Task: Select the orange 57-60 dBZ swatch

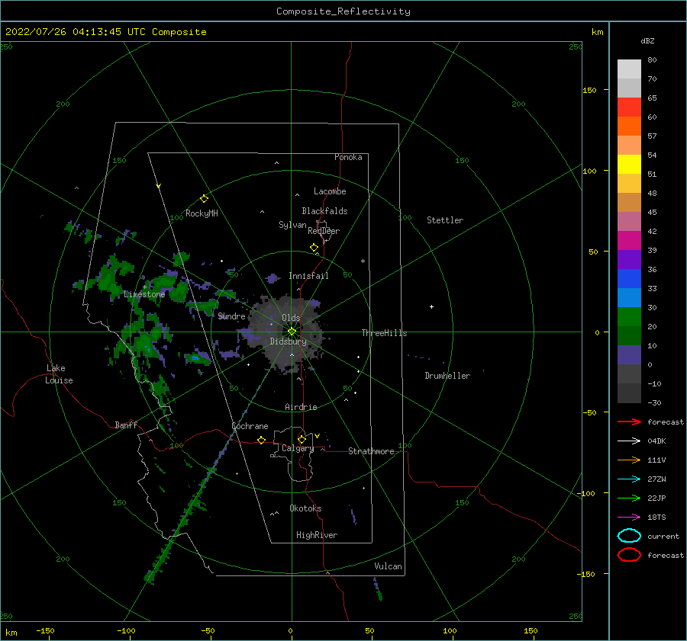Action: pos(629,126)
